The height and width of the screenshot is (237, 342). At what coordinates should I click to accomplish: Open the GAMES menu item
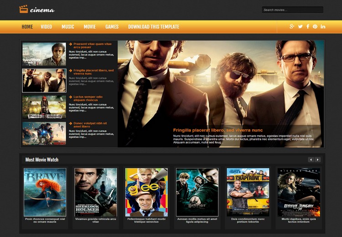coord(112,27)
